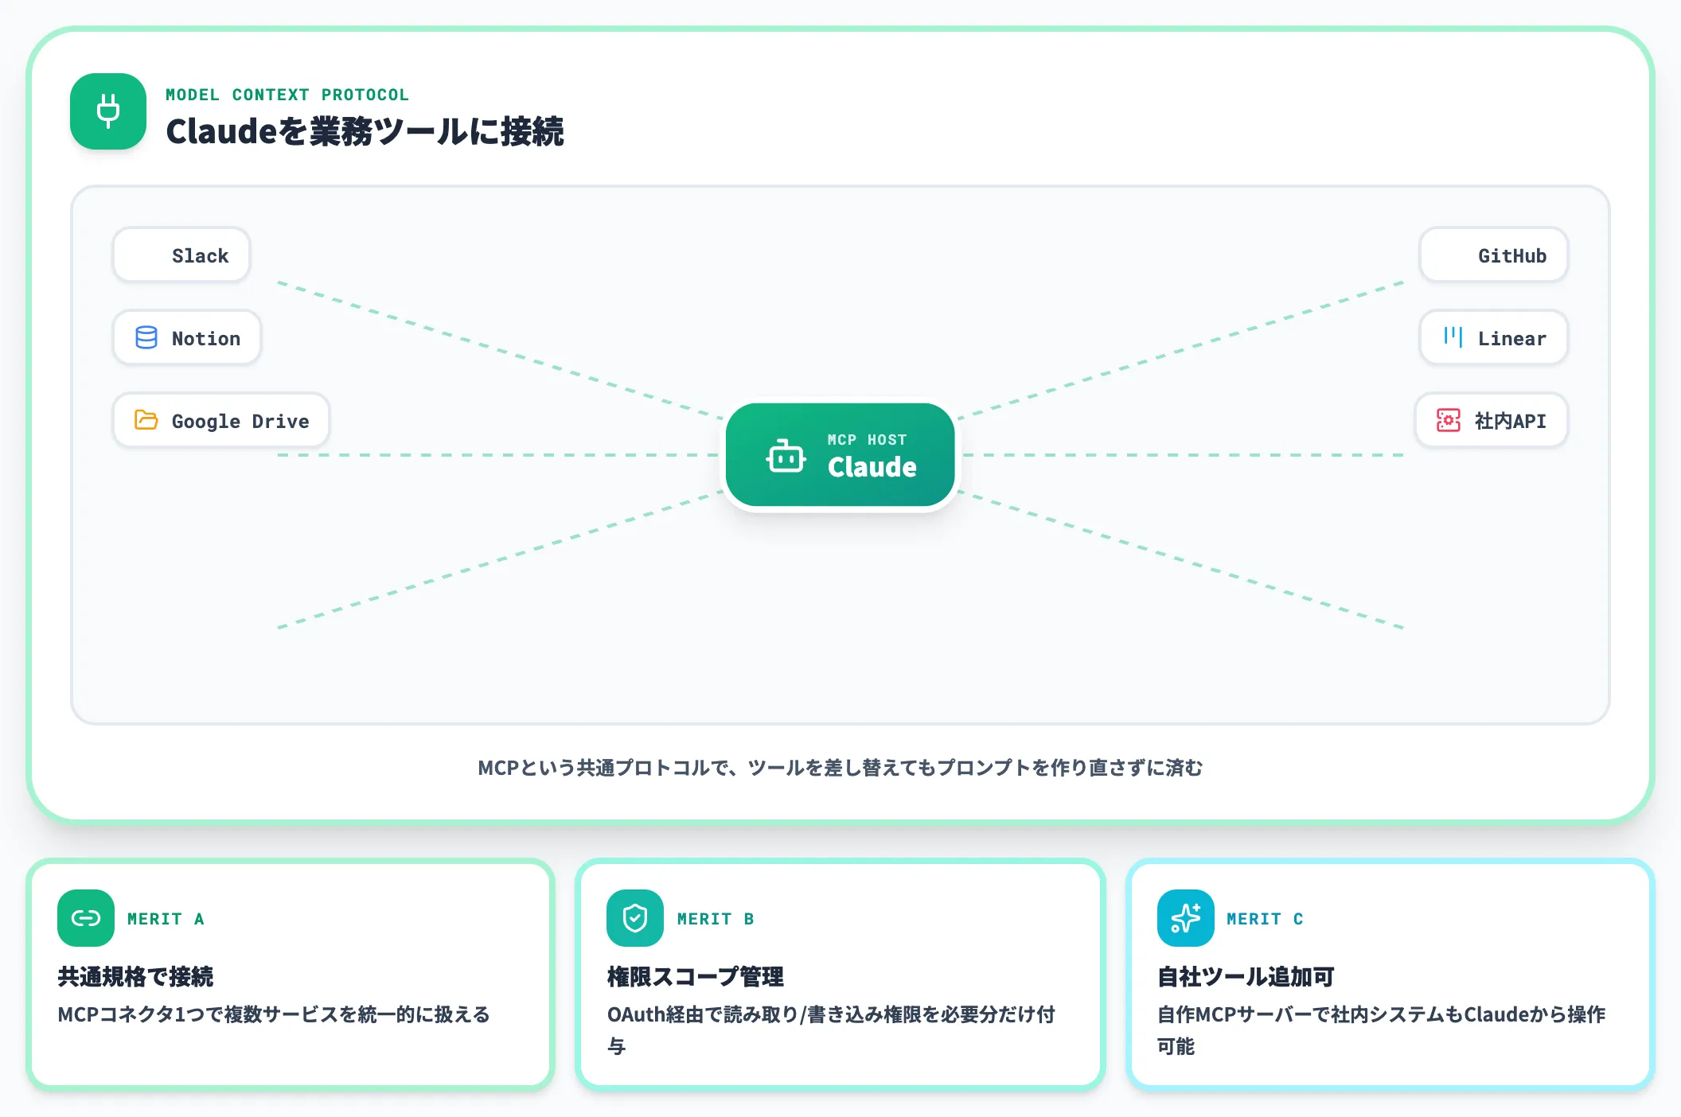This screenshot has height=1117, width=1681.
Task: Click the MODEL CONTEXT PROTOCOL label
Action: click(287, 95)
